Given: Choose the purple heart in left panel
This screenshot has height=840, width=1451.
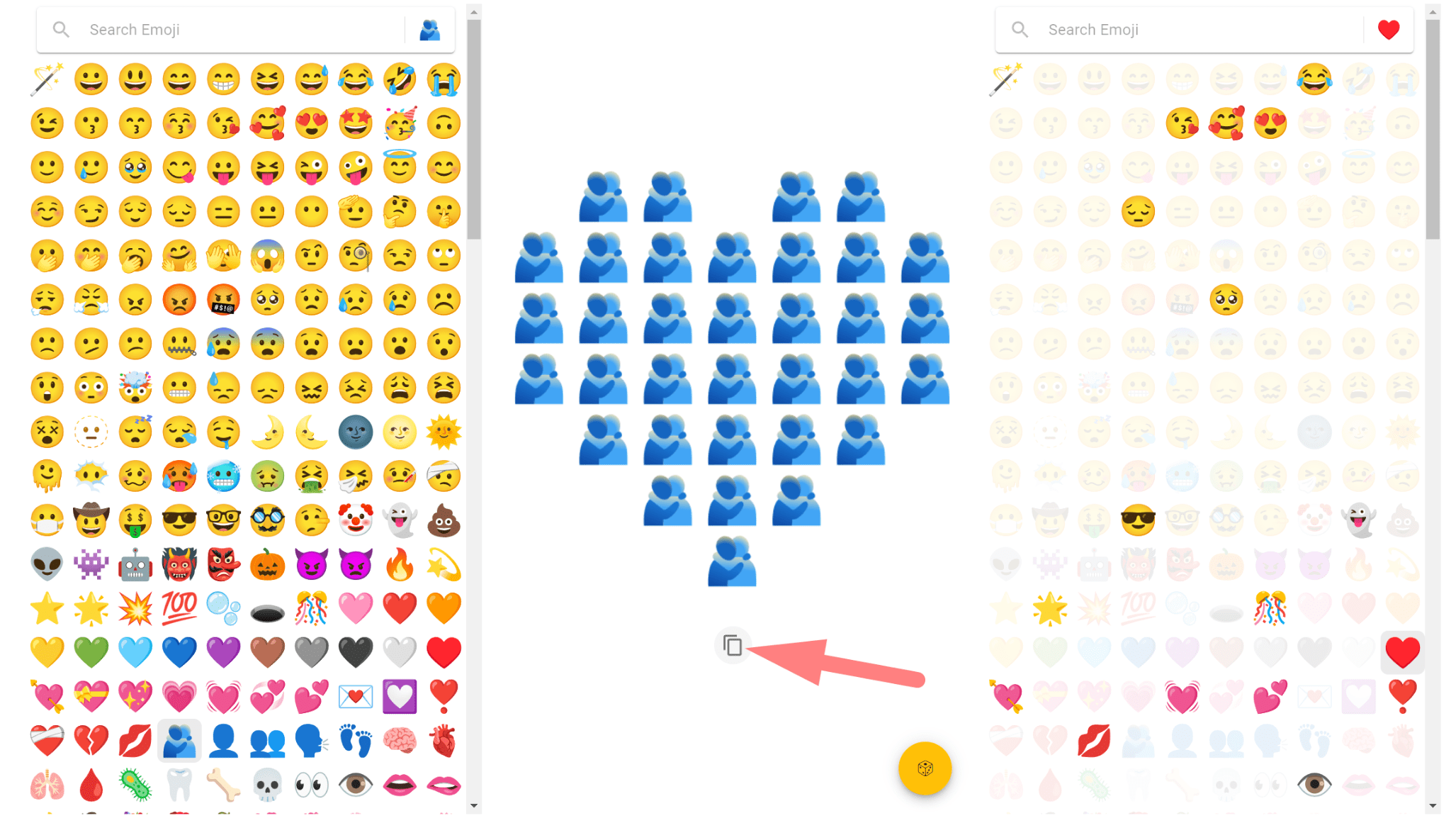Looking at the screenshot, I should [x=224, y=652].
